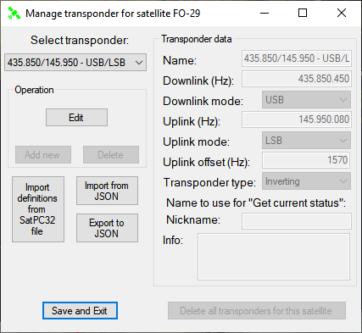Expand the Uplink mode LSB dropdown
Image resolution: width=362 pixels, height=333 pixels.
coord(306,140)
